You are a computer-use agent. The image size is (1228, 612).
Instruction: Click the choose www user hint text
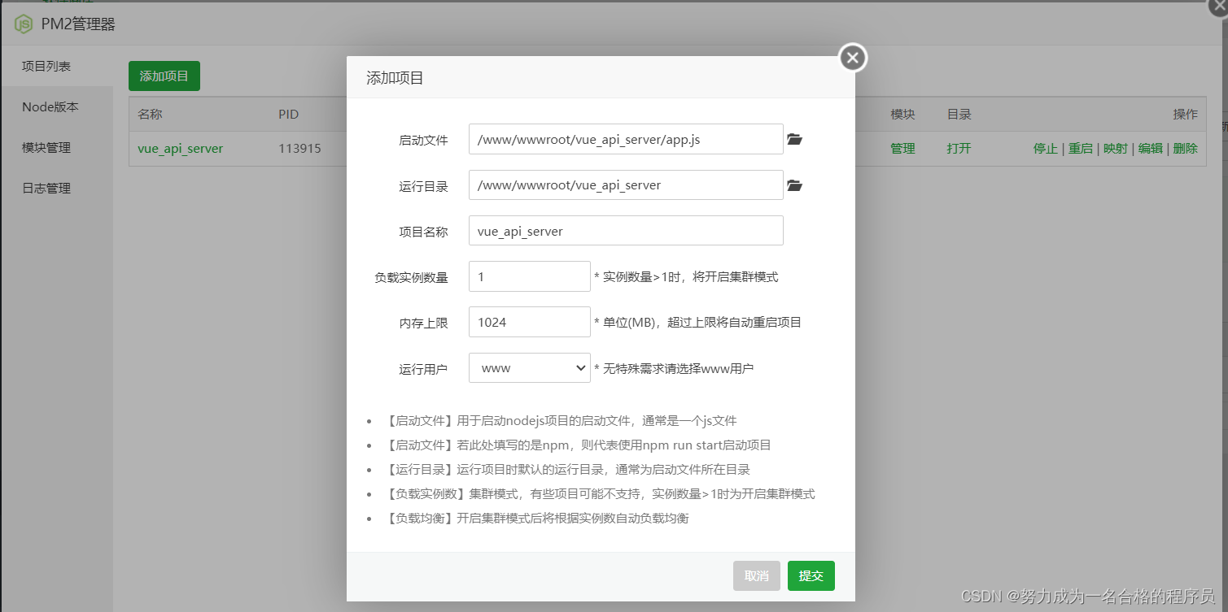click(674, 368)
